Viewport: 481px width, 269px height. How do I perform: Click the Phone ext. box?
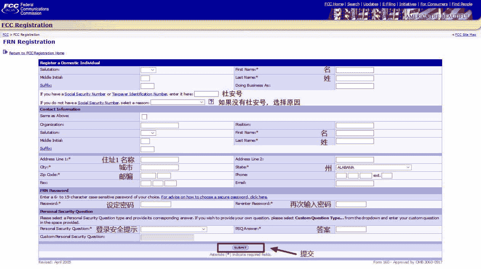387,176
